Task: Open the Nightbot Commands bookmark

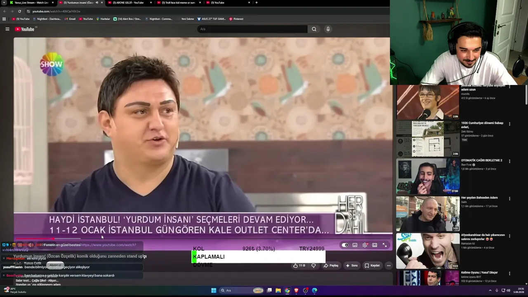Action: tap(159, 19)
